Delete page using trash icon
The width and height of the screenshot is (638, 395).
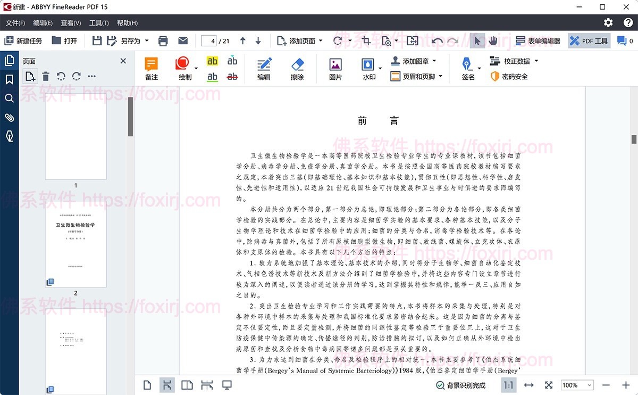(46, 77)
